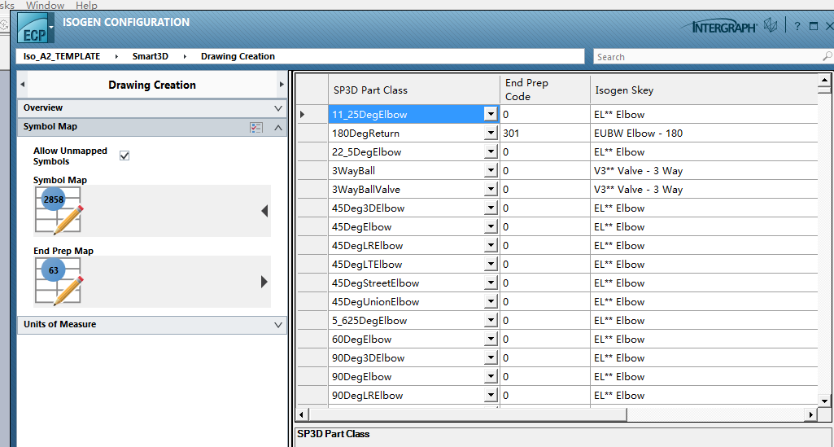Select the EUBW Elbow - 180 cell
The image size is (834, 447).
704,134
